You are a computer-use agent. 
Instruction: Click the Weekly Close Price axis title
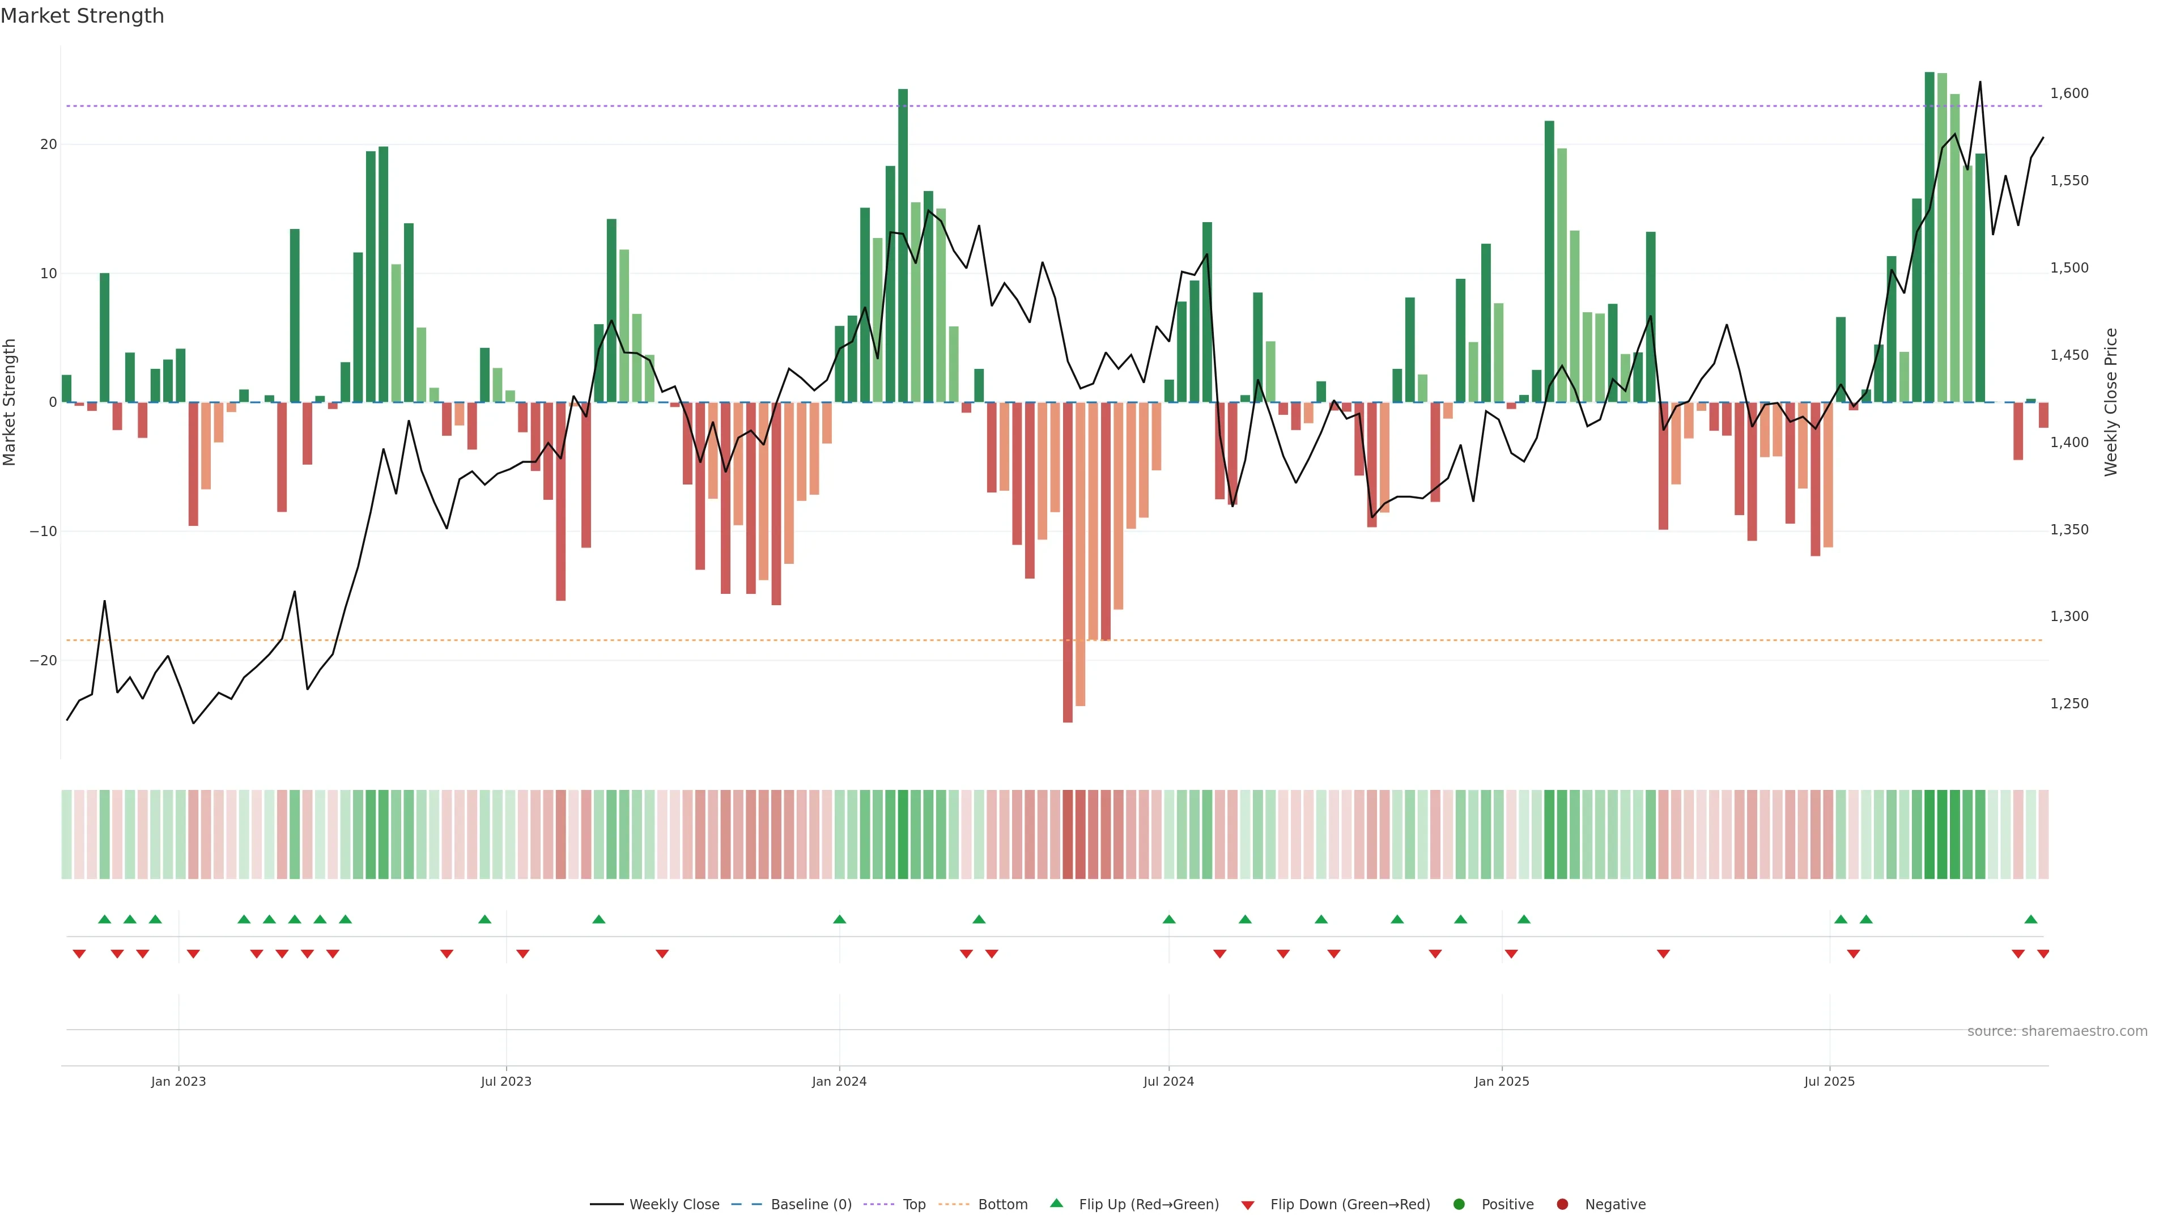tap(2111, 402)
